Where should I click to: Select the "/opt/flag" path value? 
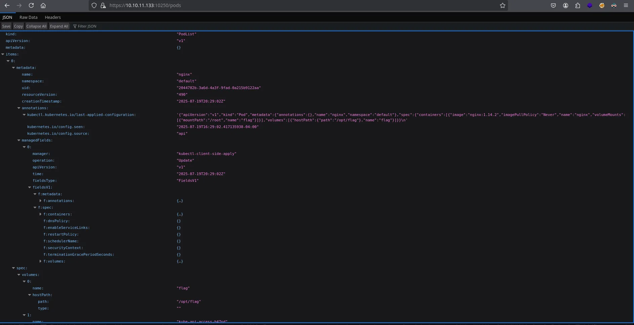coord(189,301)
